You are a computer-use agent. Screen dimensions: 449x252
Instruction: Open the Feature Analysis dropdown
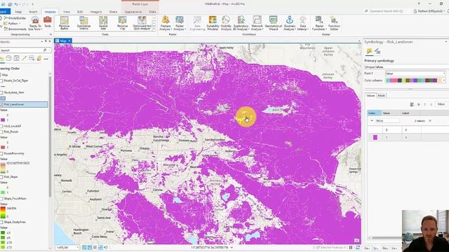pyautogui.click(x=166, y=23)
